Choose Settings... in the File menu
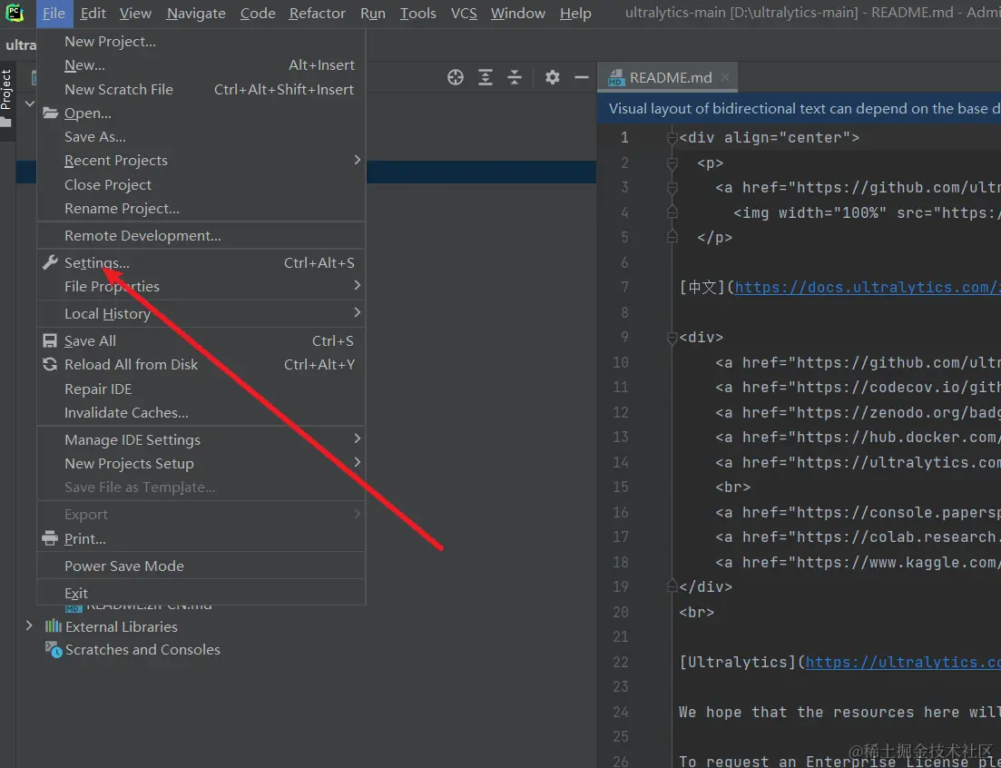This screenshot has height=768, width=1001. click(201, 263)
